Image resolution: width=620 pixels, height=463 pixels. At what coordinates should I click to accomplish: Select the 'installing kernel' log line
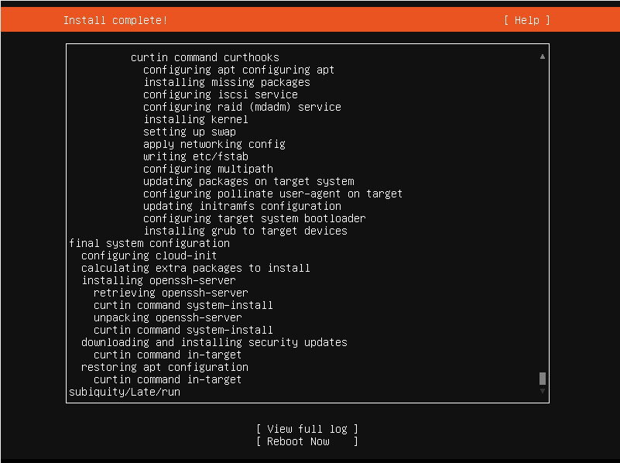pyautogui.click(x=196, y=119)
